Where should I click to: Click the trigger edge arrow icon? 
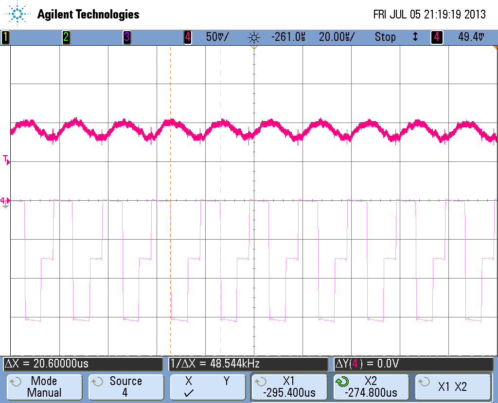(x=415, y=37)
